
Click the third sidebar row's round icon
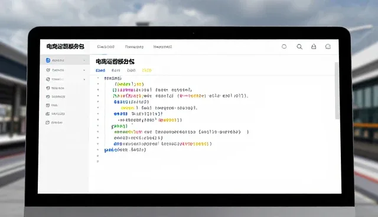point(48,79)
